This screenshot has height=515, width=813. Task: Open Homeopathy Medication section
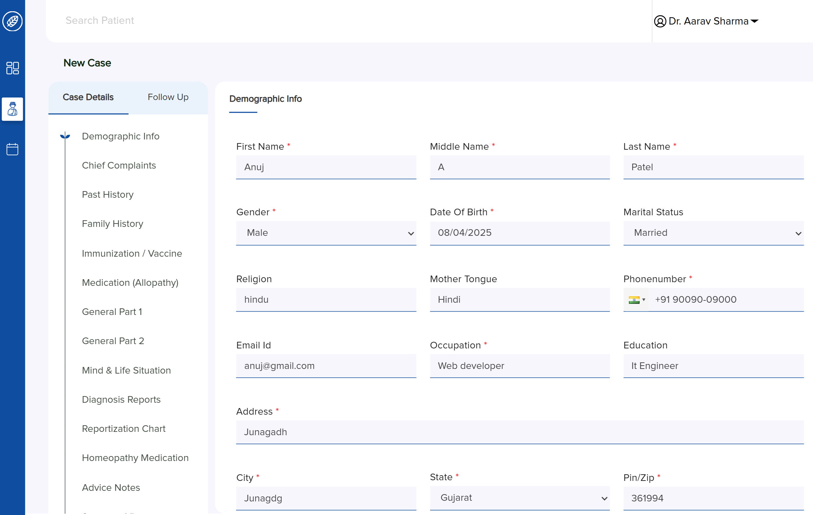135,458
